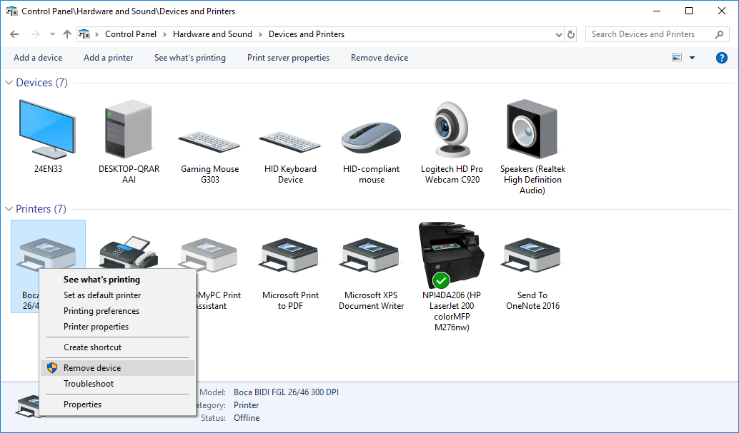Screen dimensions: 739x433
Task: Select the HP LaserJet 200 colorMFP printer icon
Action: point(452,255)
